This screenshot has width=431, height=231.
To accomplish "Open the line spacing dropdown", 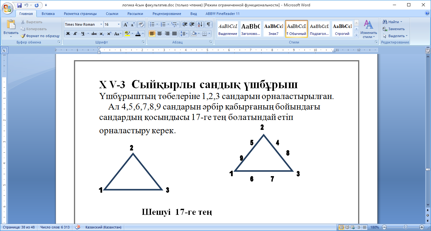I will [x=184, y=34].
